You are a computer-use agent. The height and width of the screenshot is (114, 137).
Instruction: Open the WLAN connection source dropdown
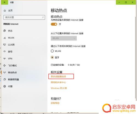point(64,38)
